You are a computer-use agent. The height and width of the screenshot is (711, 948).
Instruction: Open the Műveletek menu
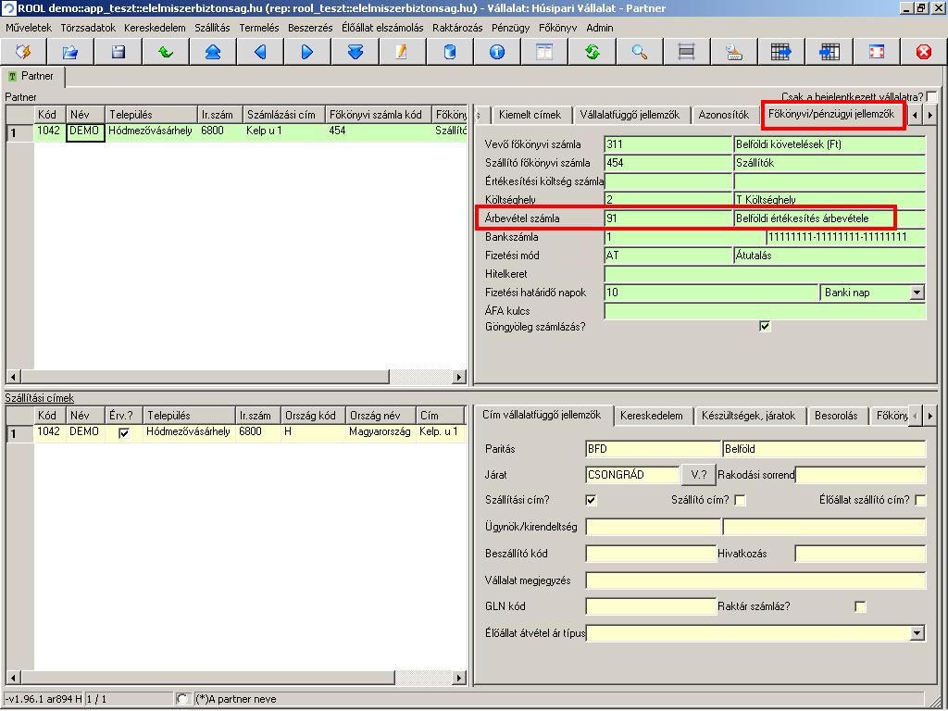coord(29,28)
